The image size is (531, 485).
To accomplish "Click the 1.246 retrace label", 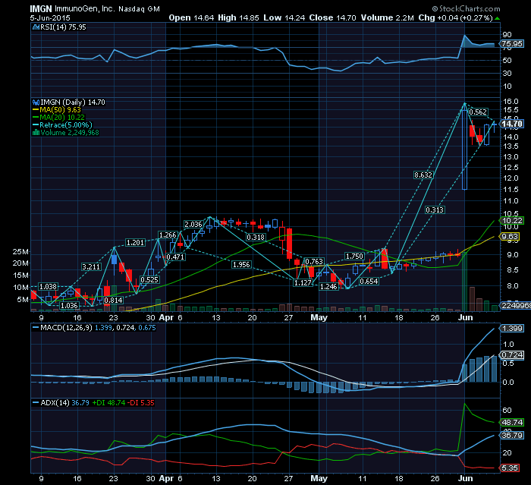I will click(328, 286).
